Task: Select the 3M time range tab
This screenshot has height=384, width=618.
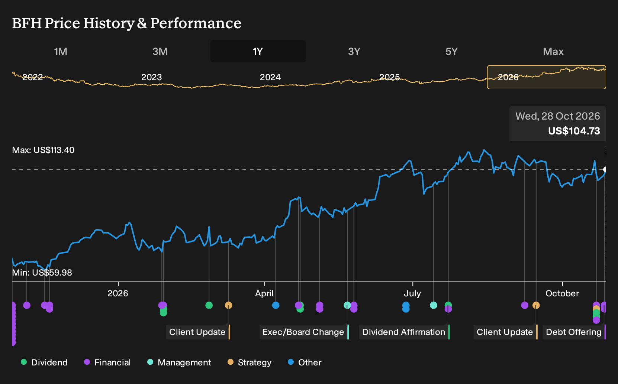Action: pos(160,51)
